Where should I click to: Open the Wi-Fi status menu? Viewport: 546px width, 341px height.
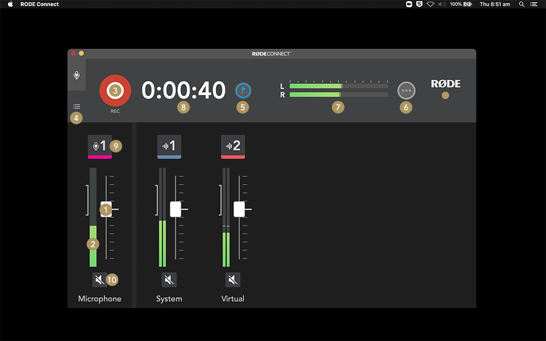[431, 4]
